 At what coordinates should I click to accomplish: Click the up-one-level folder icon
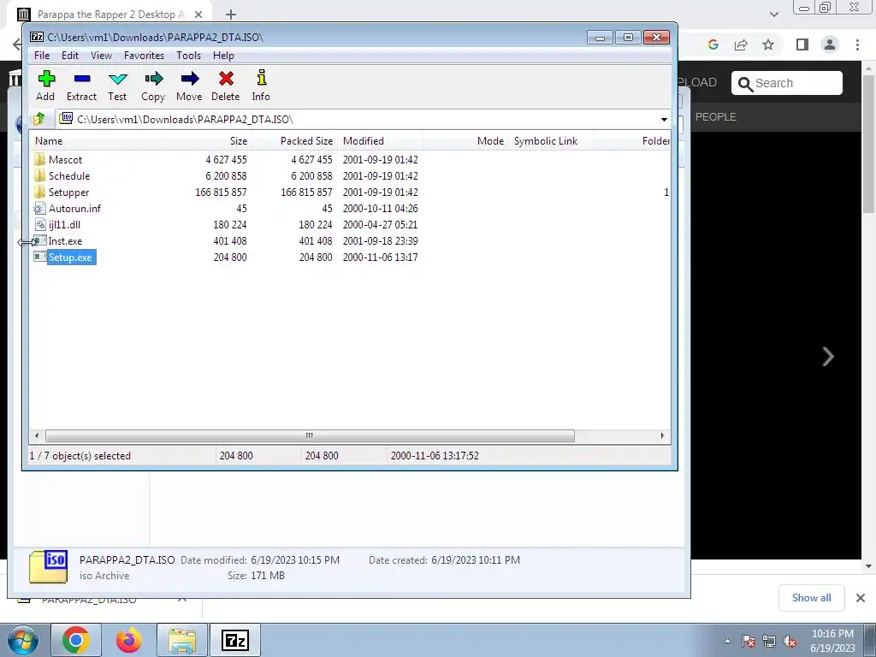tap(39, 119)
